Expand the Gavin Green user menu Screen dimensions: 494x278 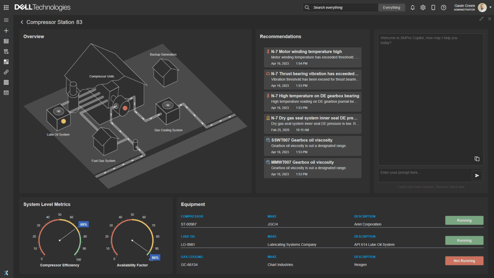coord(490,7)
